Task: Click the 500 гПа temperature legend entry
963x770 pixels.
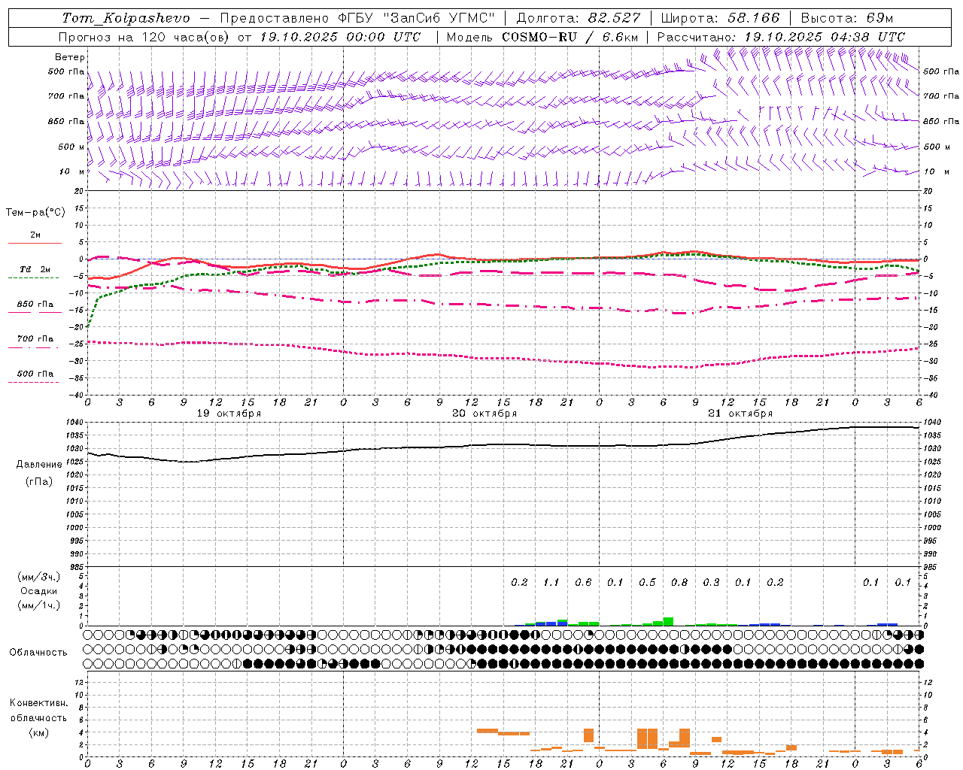Action: (35, 374)
